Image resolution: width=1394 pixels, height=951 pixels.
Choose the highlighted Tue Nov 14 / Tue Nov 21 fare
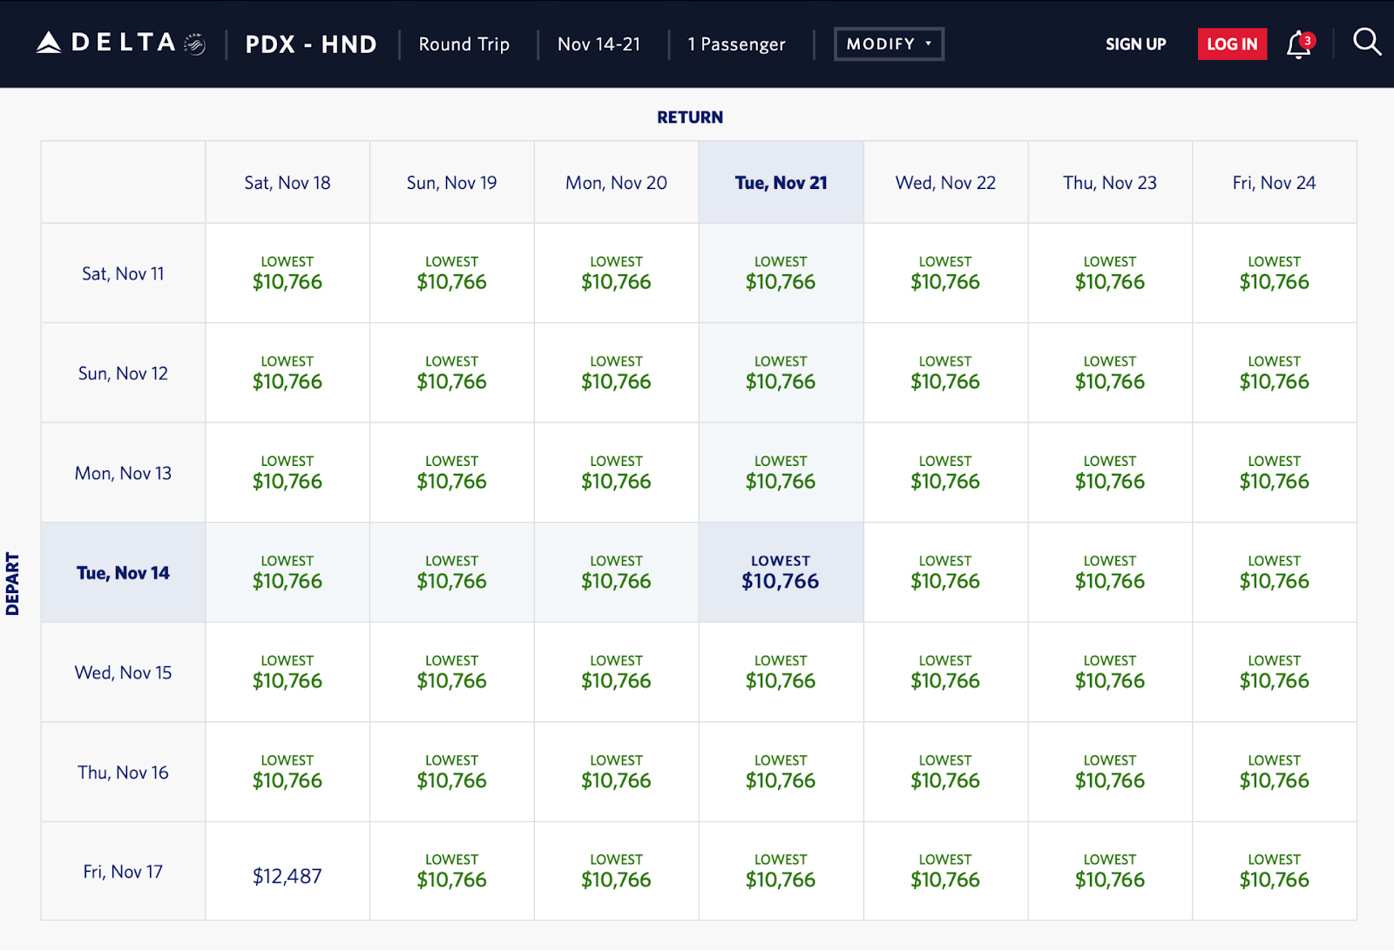pos(781,573)
